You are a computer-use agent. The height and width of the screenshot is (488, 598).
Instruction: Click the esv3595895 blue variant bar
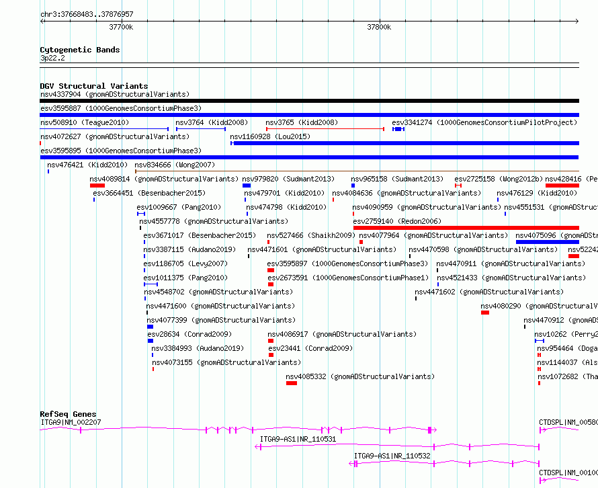click(x=309, y=157)
